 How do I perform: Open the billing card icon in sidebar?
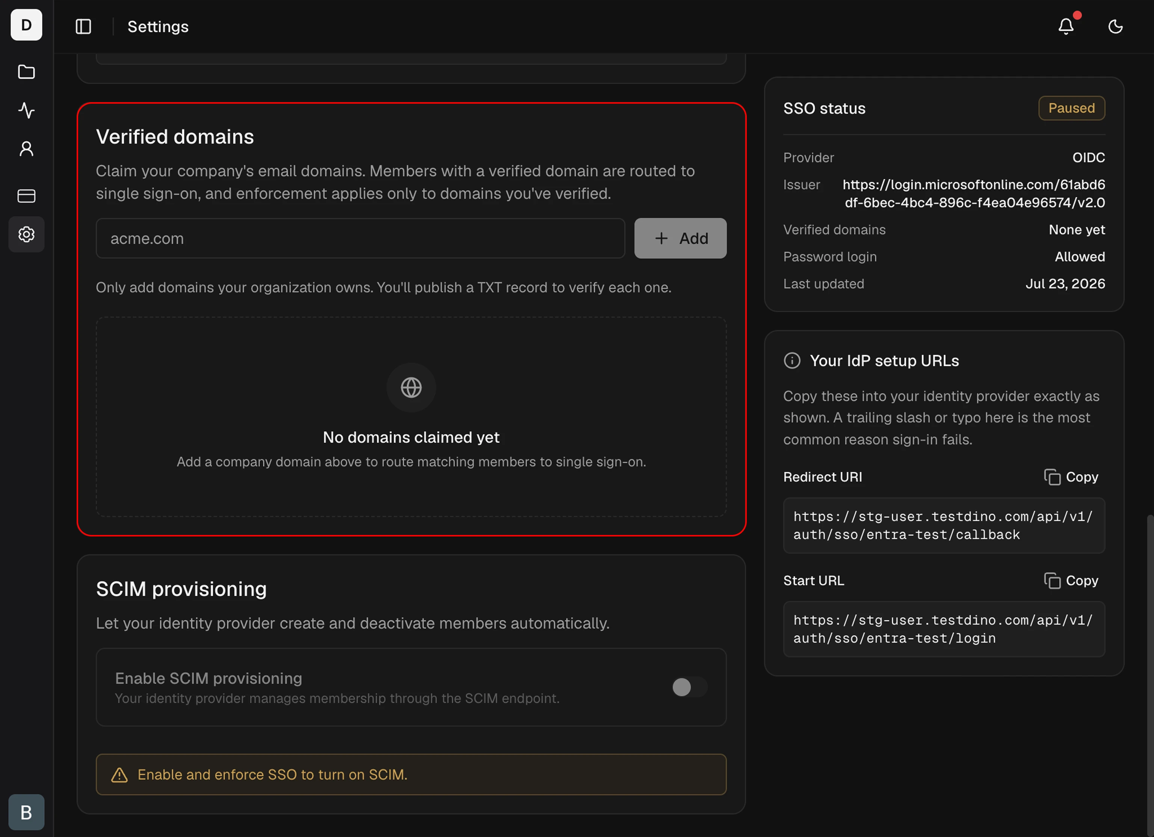pyautogui.click(x=26, y=196)
